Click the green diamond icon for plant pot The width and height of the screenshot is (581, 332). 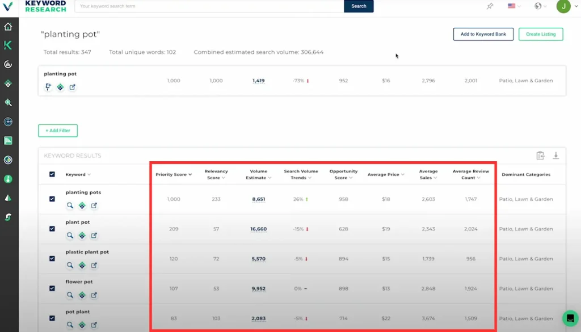(82, 236)
